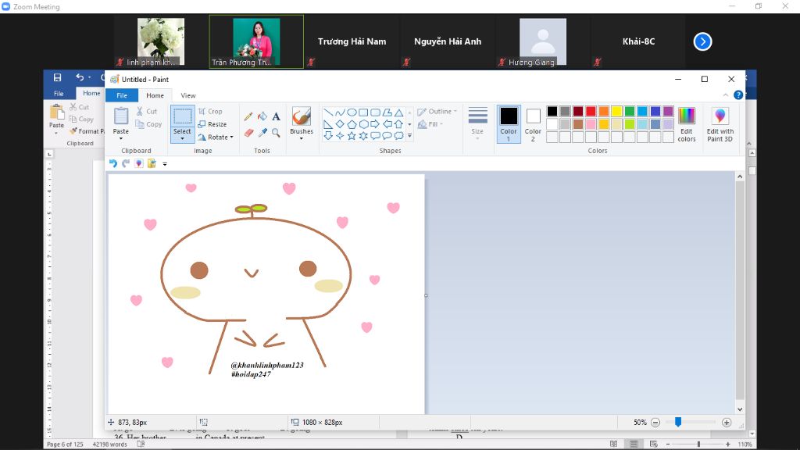Open the Rotate dropdown
Screen dimensions: 800x450
coord(216,137)
